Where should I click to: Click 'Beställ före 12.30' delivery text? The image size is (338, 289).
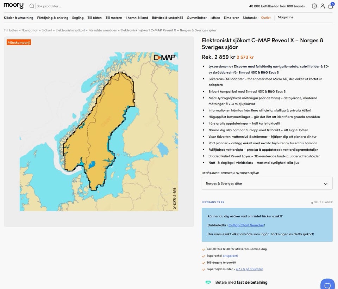237,249
